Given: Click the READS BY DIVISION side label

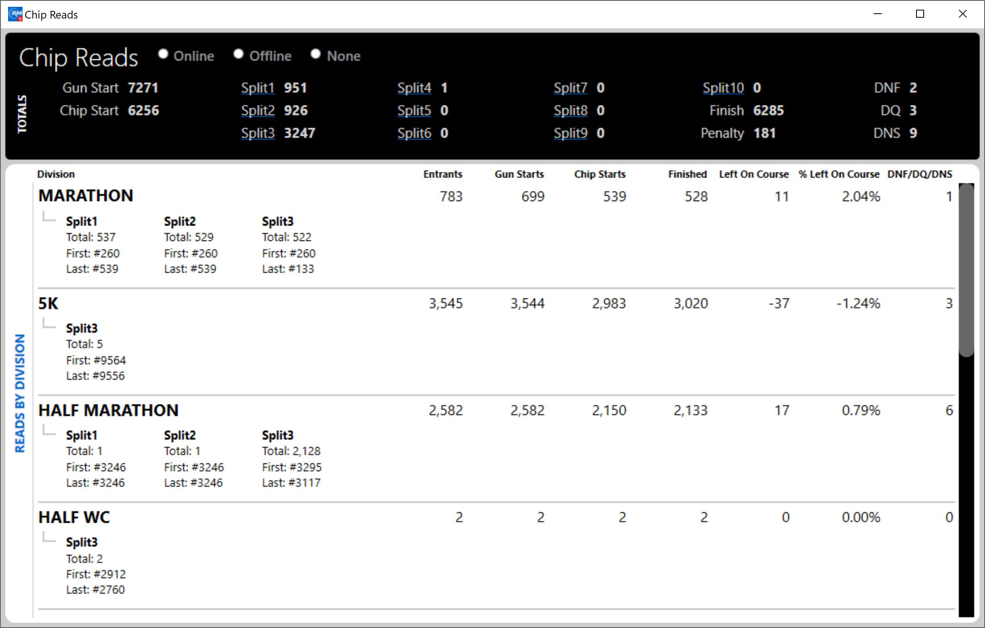Looking at the screenshot, I should 20,394.
